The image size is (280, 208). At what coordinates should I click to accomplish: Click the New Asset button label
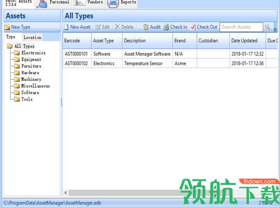coord(80,27)
